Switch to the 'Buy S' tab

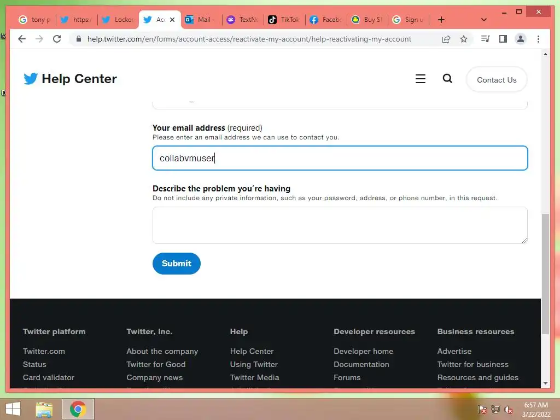367,20
